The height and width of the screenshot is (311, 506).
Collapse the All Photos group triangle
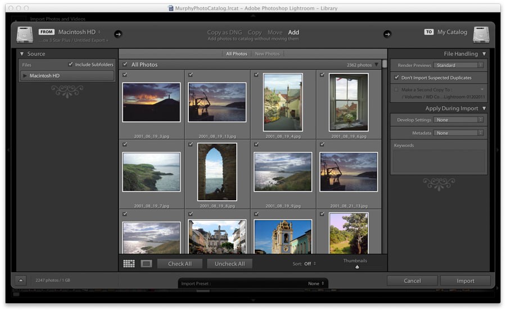coord(377,65)
